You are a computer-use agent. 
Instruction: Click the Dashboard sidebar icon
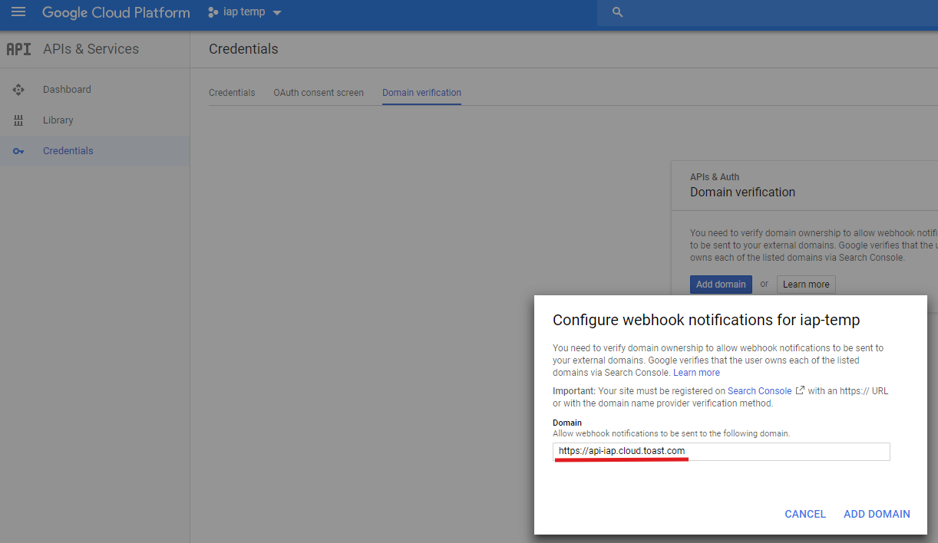pyautogui.click(x=18, y=90)
